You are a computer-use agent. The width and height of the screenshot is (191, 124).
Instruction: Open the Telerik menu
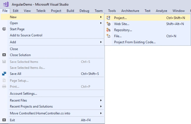(41, 11)
